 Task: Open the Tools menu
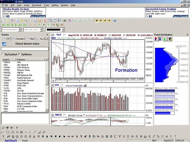pos(47,5)
